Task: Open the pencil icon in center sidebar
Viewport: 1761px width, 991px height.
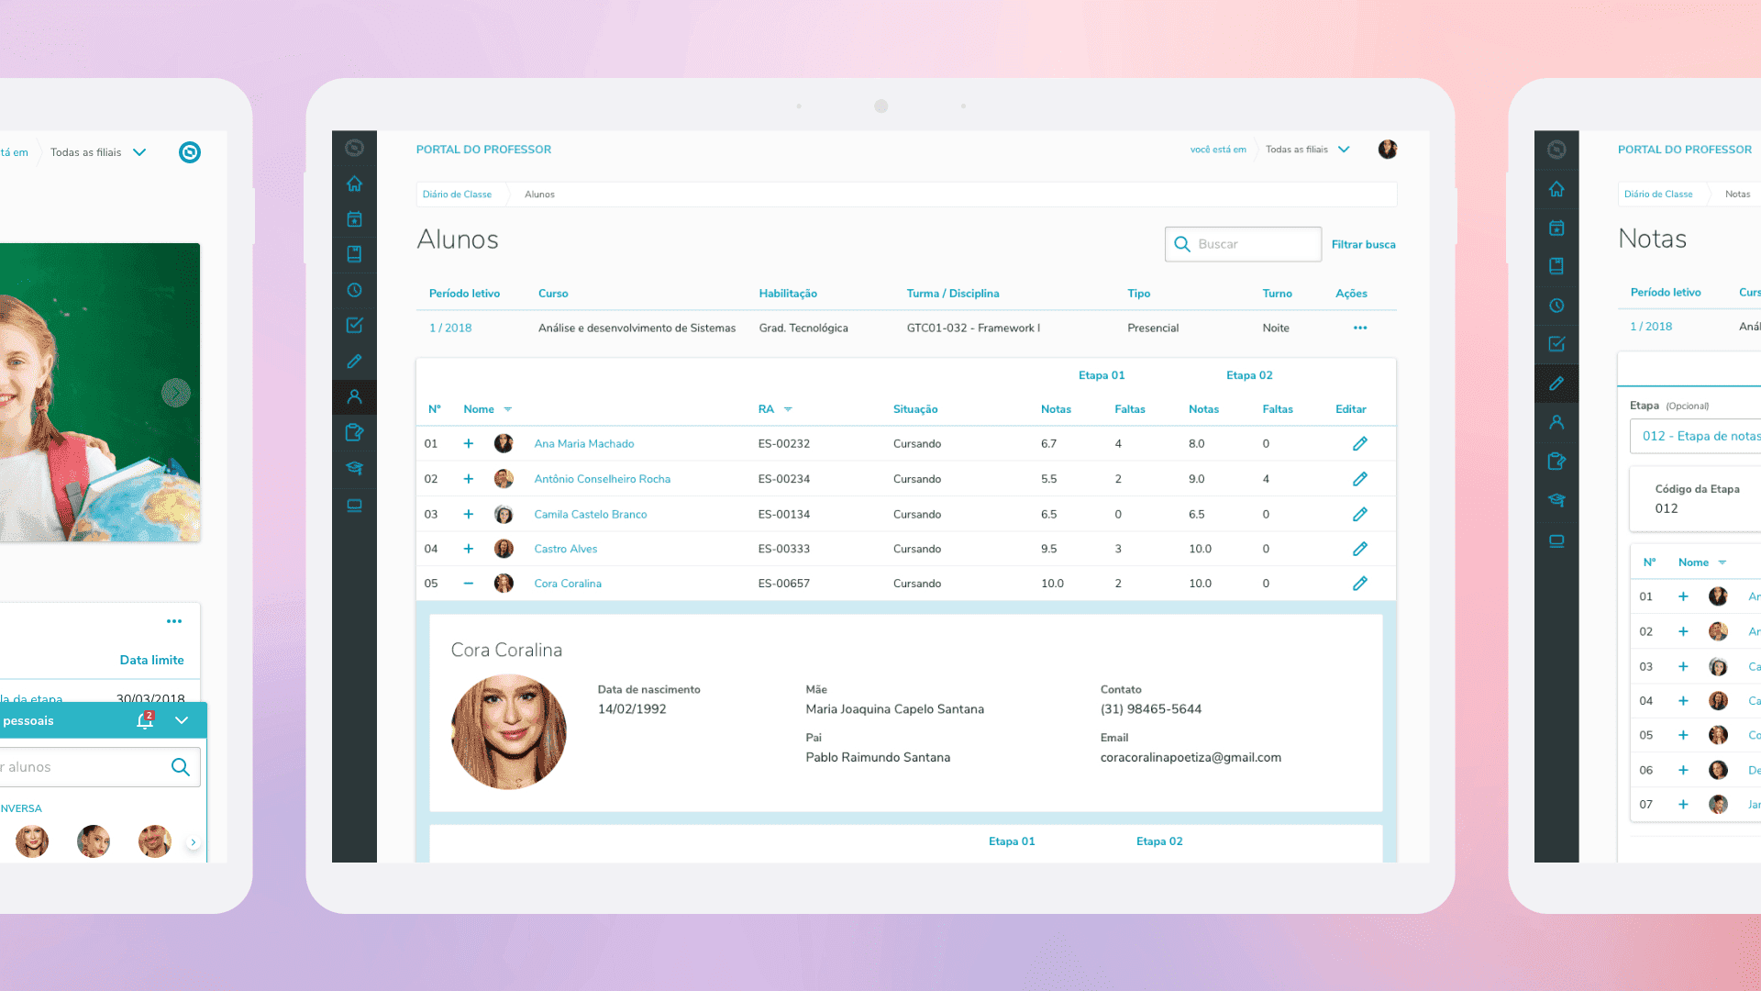Action: 354,362
